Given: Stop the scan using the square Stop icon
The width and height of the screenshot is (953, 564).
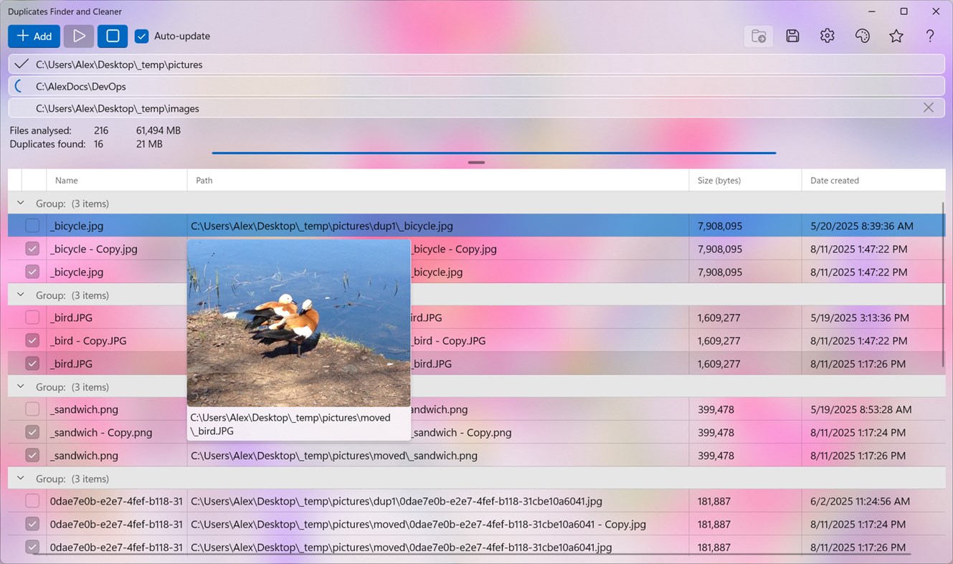Looking at the screenshot, I should 112,36.
